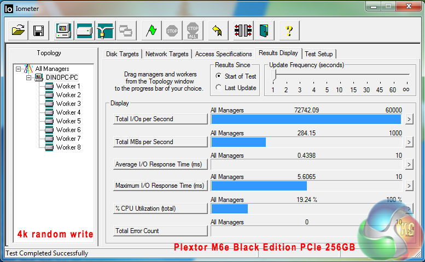
Task: Open the Access Specifications tab
Action: 223,54
